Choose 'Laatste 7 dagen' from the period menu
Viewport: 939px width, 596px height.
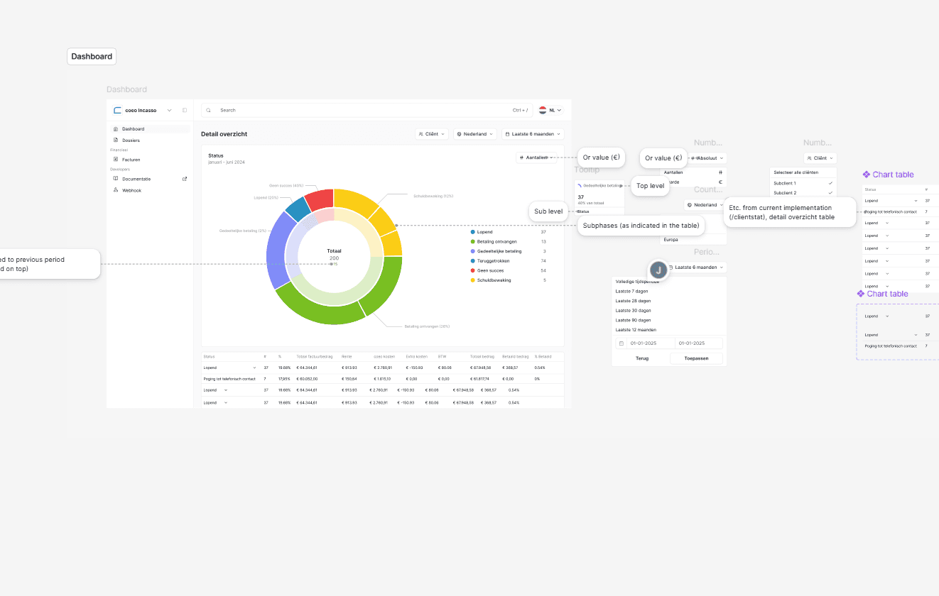[x=633, y=291]
